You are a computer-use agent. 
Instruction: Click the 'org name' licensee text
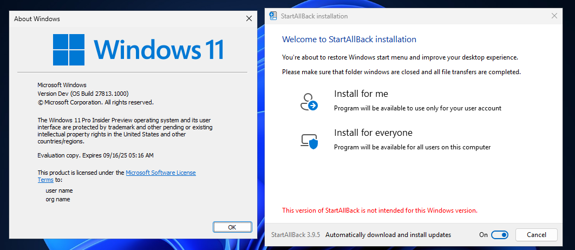57,200
